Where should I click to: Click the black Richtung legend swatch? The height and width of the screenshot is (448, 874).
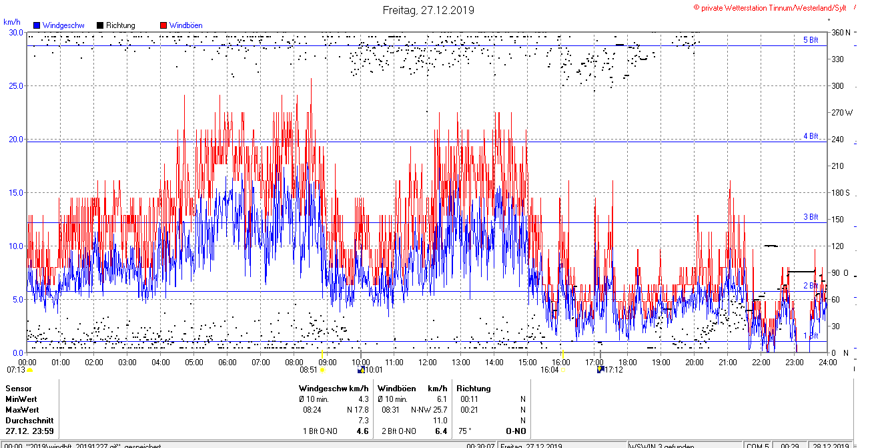(99, 25)
